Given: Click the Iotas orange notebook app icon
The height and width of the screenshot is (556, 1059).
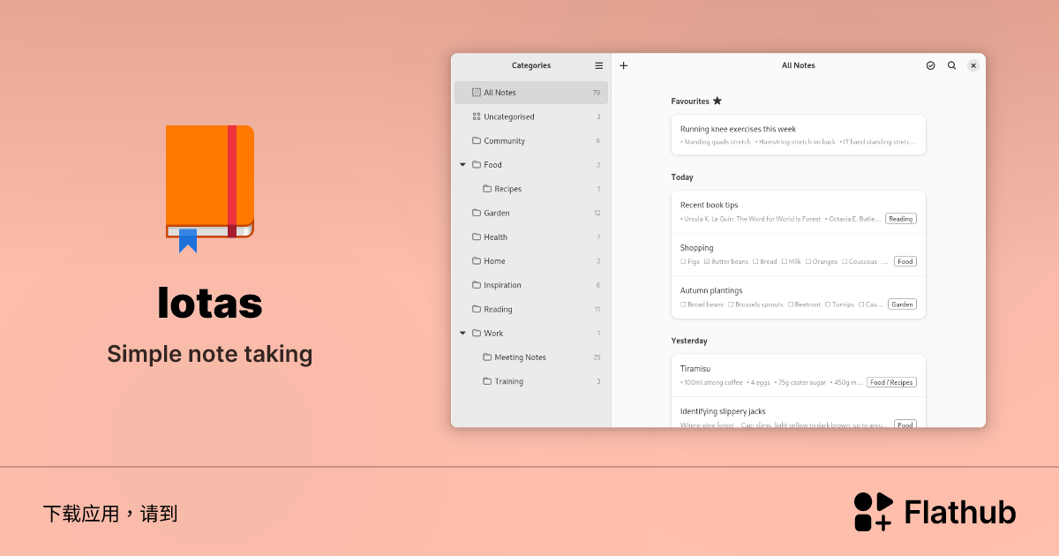Looking at the screenshot, I should point(210,188).
